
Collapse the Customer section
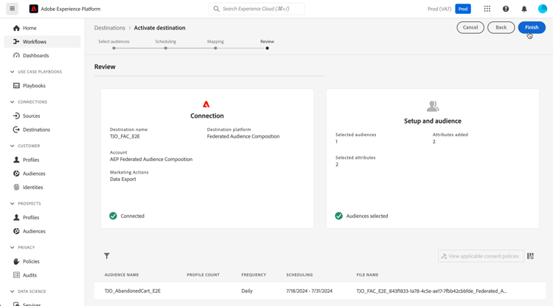13,146
